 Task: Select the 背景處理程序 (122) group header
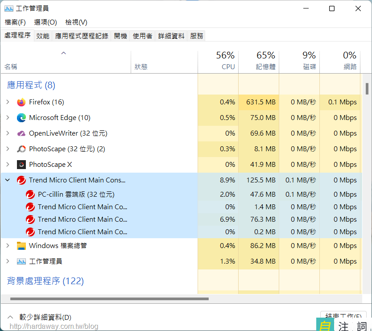point(45,281)
